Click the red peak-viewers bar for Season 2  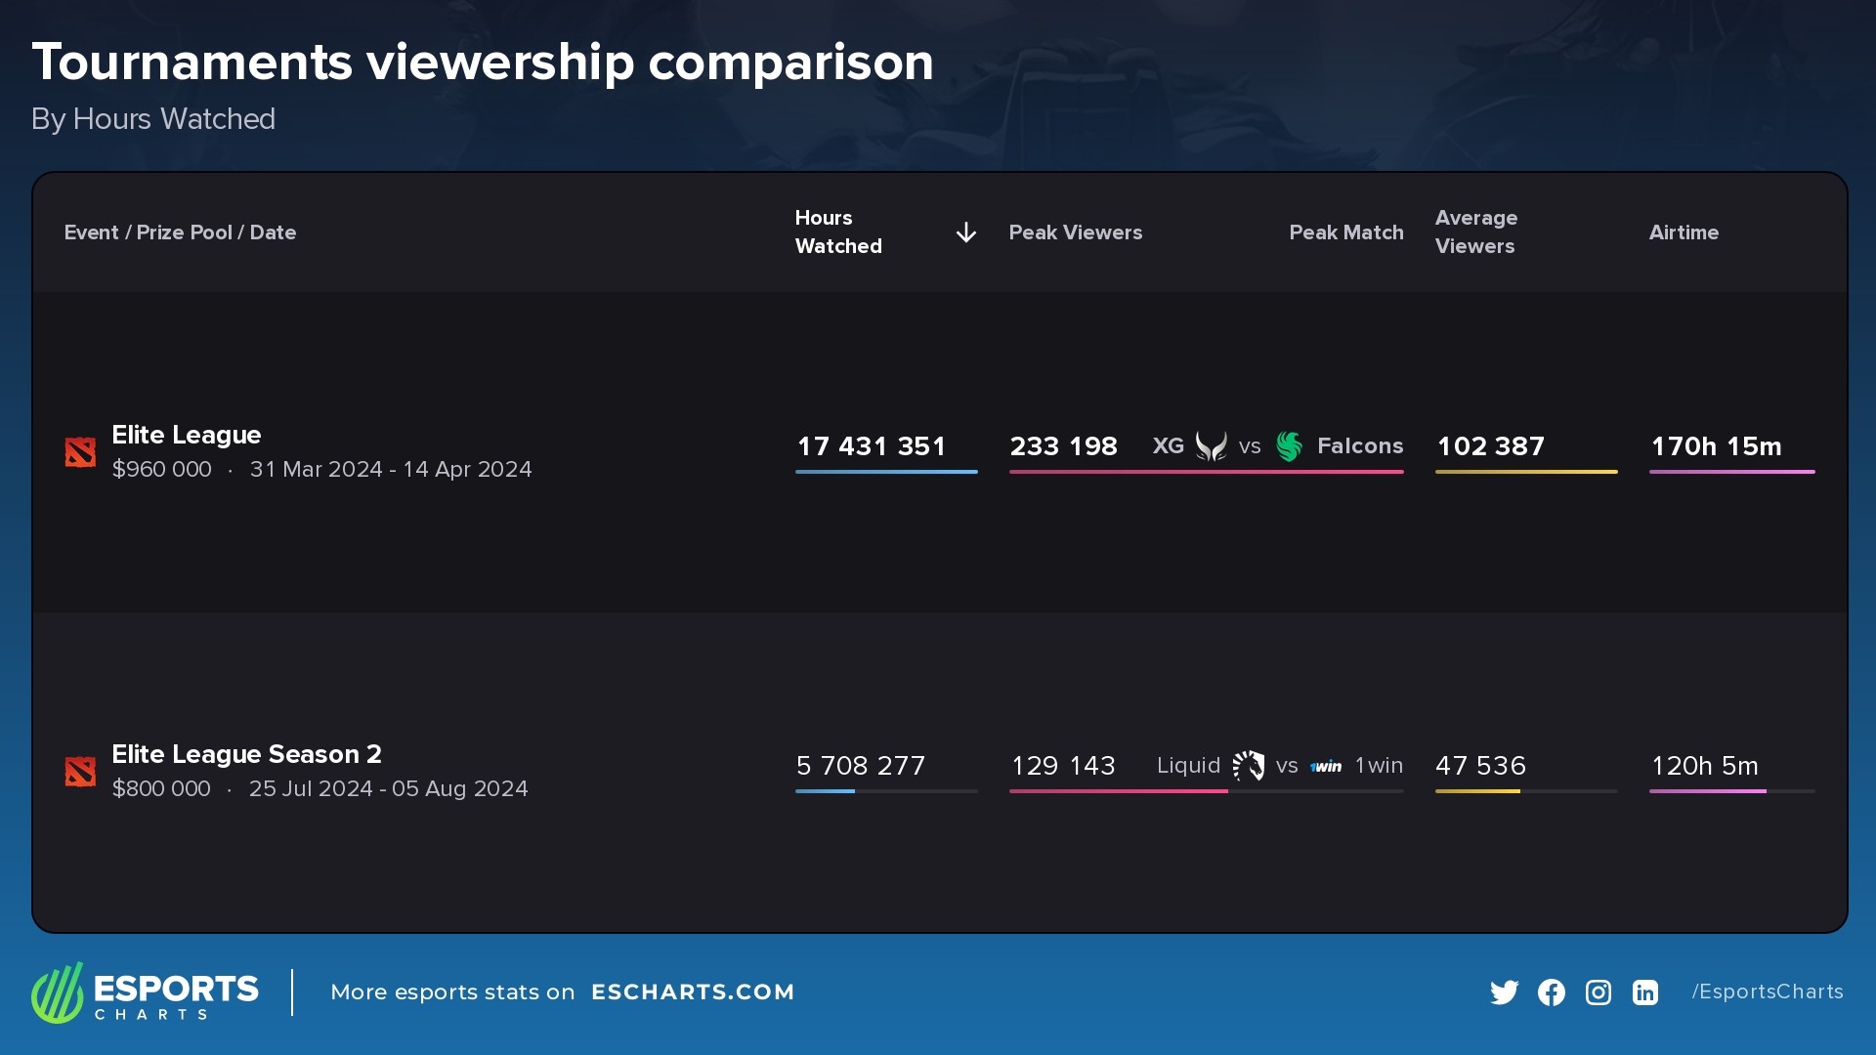[1119, 791]
